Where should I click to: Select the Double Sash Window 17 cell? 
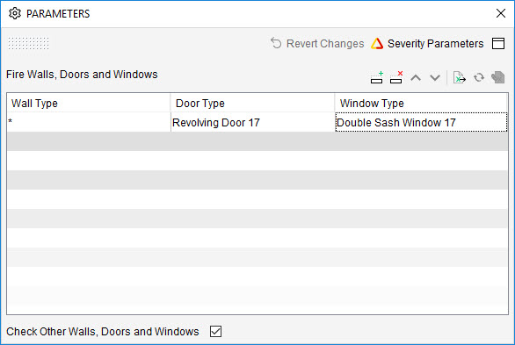click(421, 122)
